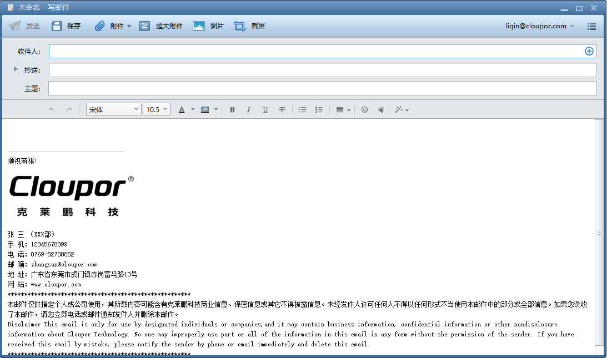Toggle underline formatting
This screenshot has width=607, height=358.
point(265,109)
